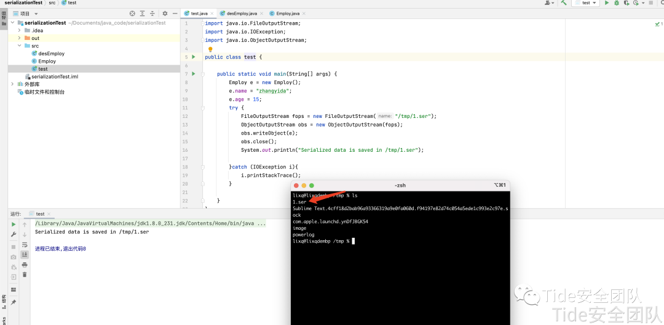
Task: Close the Employ.java tab
Action: pos(304,14)
